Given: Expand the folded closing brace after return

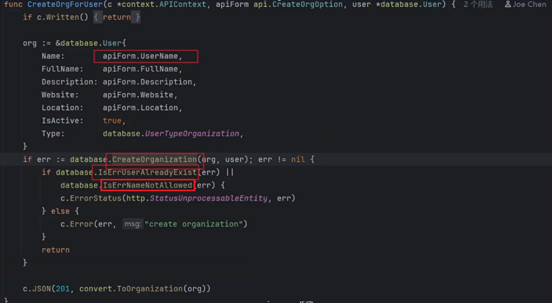Looking at the screenshot, I should click(x=136, y=17).
